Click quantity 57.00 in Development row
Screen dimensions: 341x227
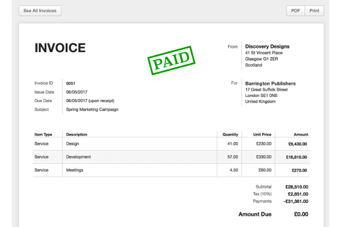pyautogui.click(x=232, y=157)
